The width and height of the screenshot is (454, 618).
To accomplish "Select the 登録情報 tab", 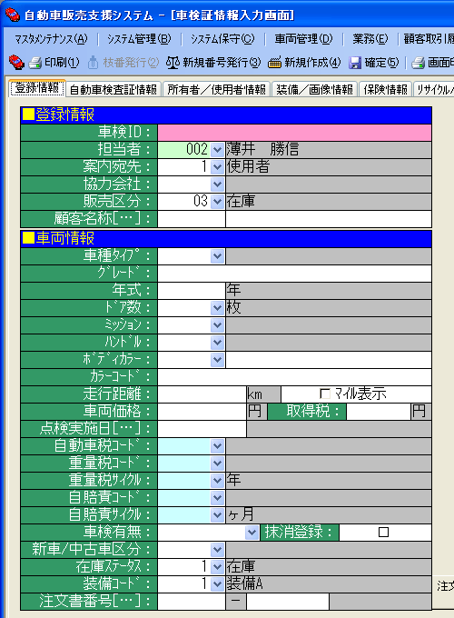I will 37,88.
